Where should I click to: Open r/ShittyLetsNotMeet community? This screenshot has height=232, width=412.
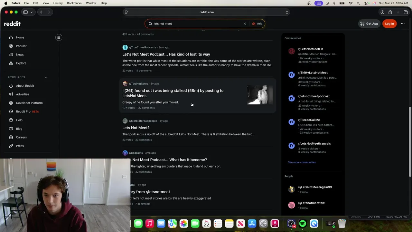click(313, 72)
